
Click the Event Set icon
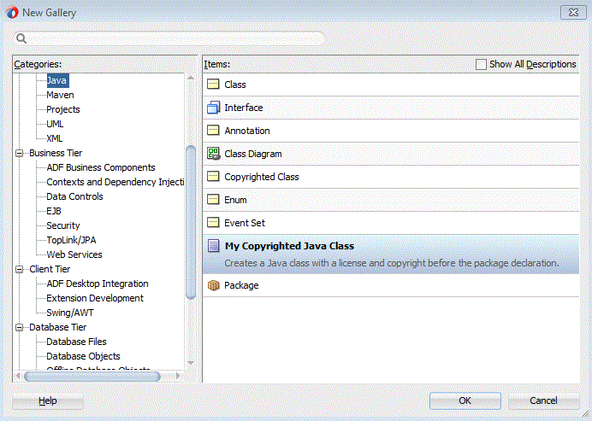[213, 222]
